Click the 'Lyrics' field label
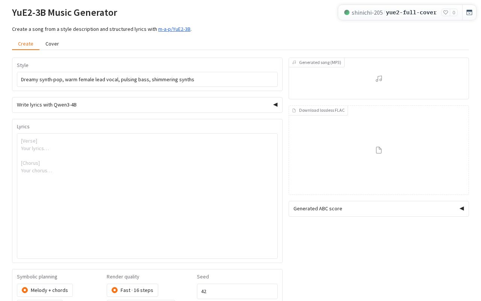Viewport: 481px width, 301px height. (x=23, y=126)
